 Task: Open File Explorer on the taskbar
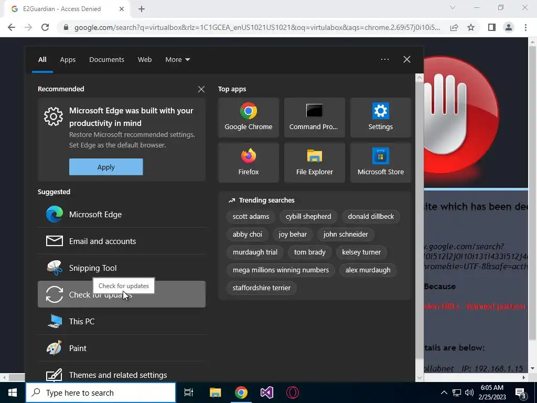pyautogui.click(x=216, y=393)
